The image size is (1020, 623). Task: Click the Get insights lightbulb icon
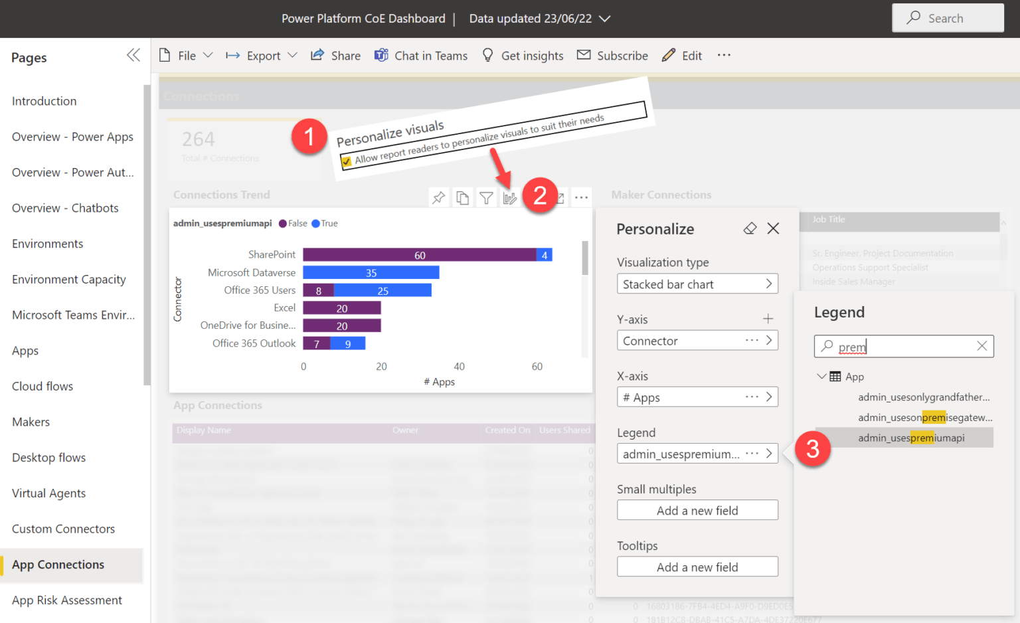487,55
